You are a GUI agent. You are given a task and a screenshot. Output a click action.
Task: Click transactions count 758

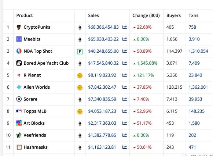coord(192,27)
